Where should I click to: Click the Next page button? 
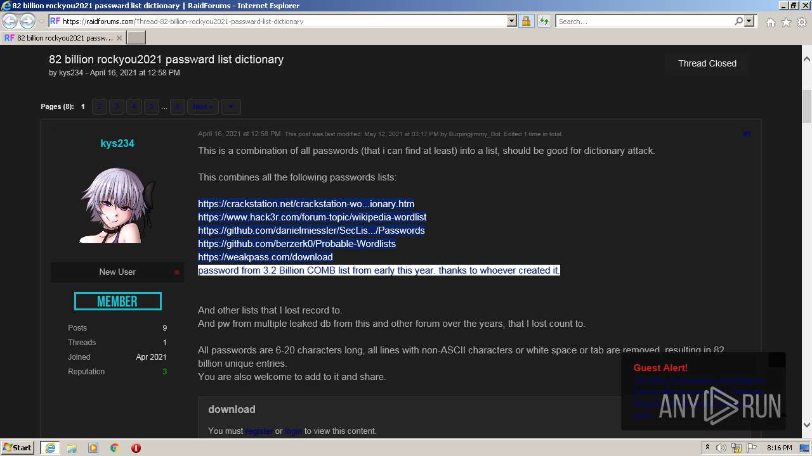click(x=203, y=106)
